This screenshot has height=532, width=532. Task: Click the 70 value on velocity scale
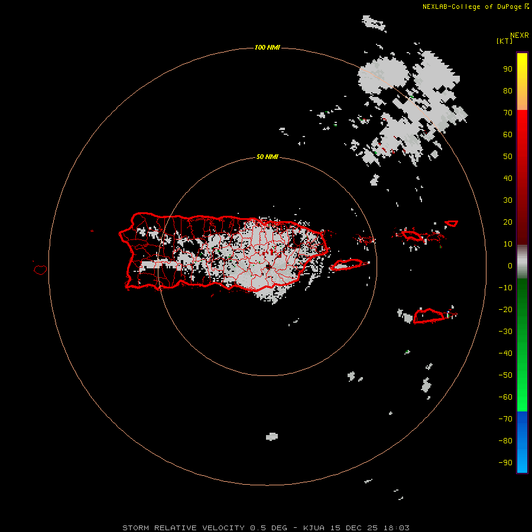(508, 113)
